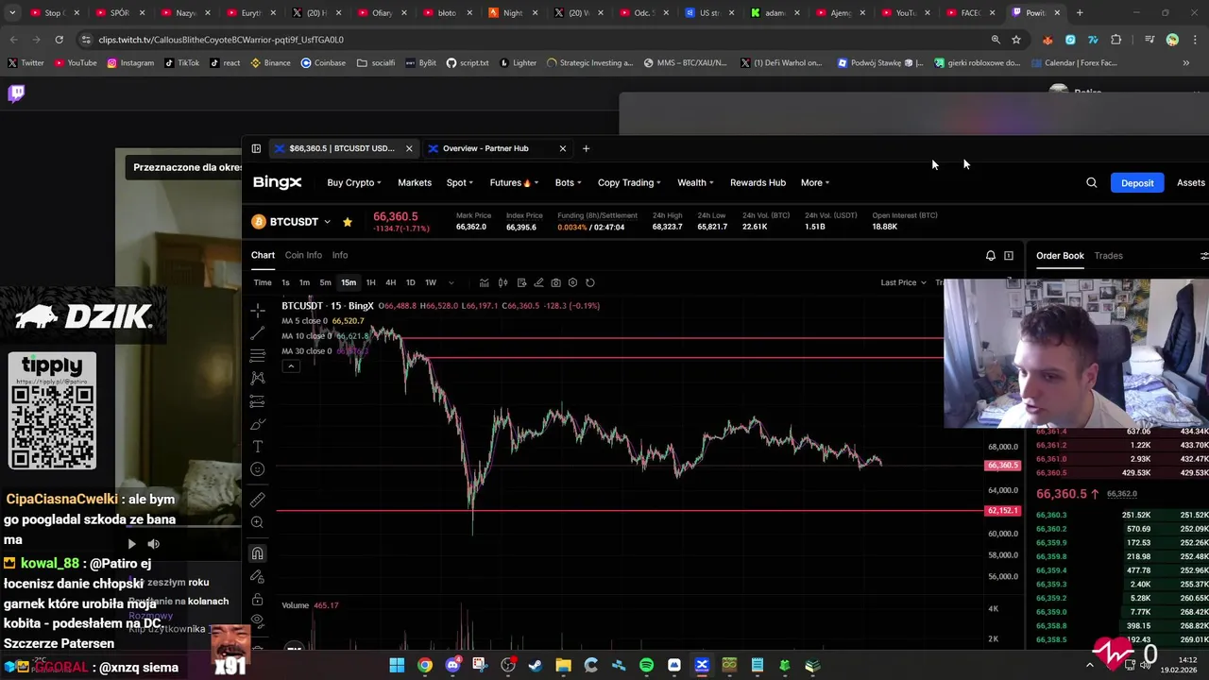Click the Chrome address bar URL
Image resolution: width=1209 pixels, height=680 pixels.
coord(221,40)
